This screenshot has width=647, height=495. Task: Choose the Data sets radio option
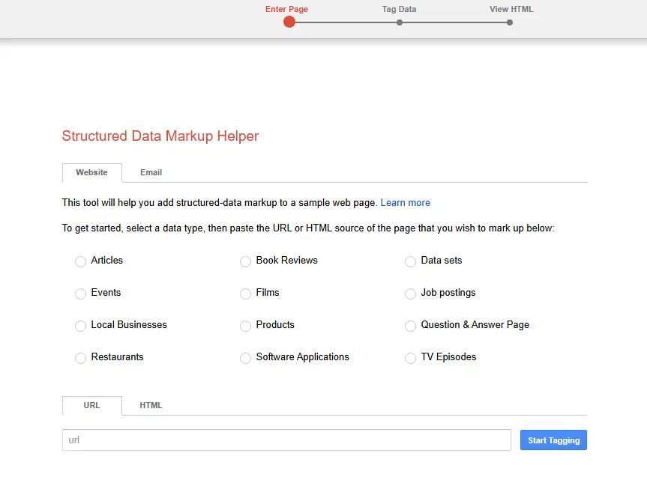click(x=410, y=261)
